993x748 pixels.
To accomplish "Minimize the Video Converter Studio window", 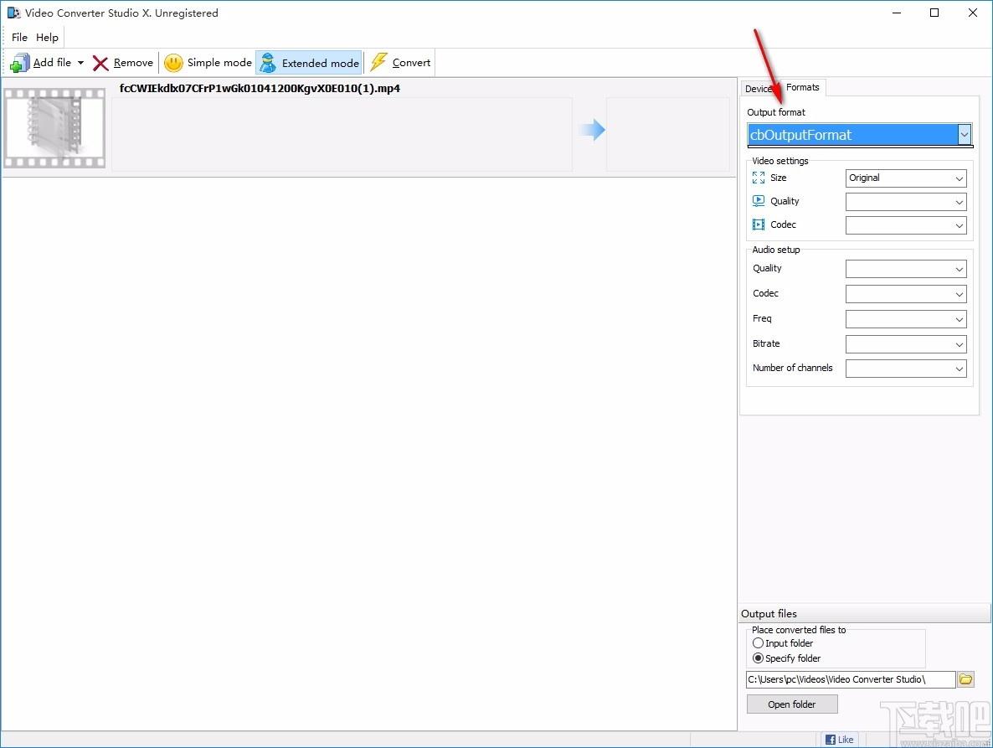I will point(897,13).
